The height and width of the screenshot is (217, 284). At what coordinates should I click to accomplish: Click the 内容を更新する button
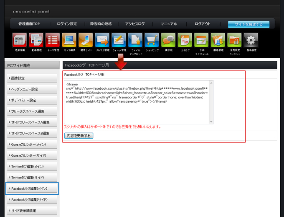(x=79, y=136)
